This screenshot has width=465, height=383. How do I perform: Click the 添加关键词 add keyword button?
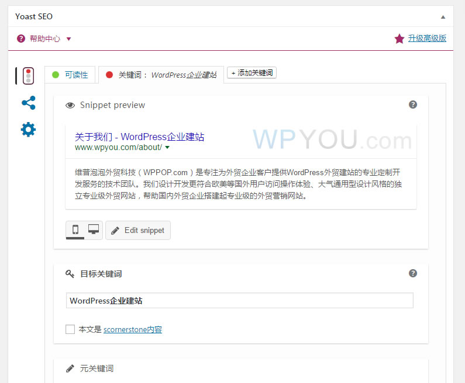click(x=252, y=73)
